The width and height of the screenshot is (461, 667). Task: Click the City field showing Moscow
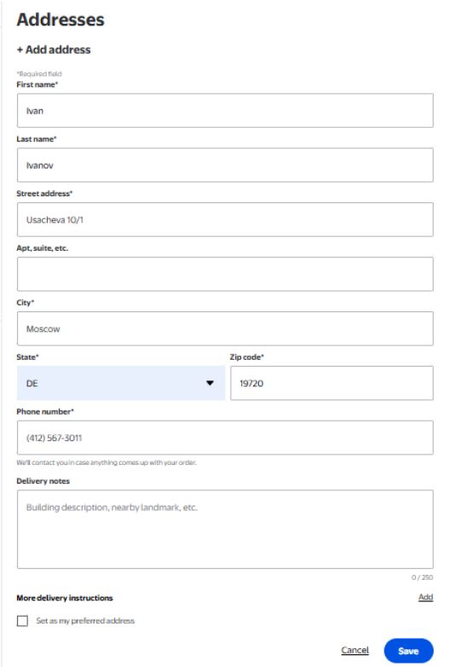(225, 328)
